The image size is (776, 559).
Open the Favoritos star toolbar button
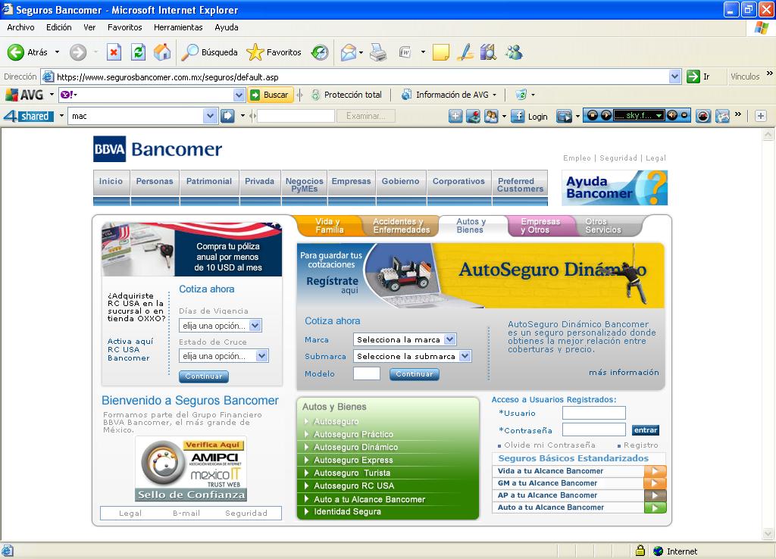pos(274,52)
